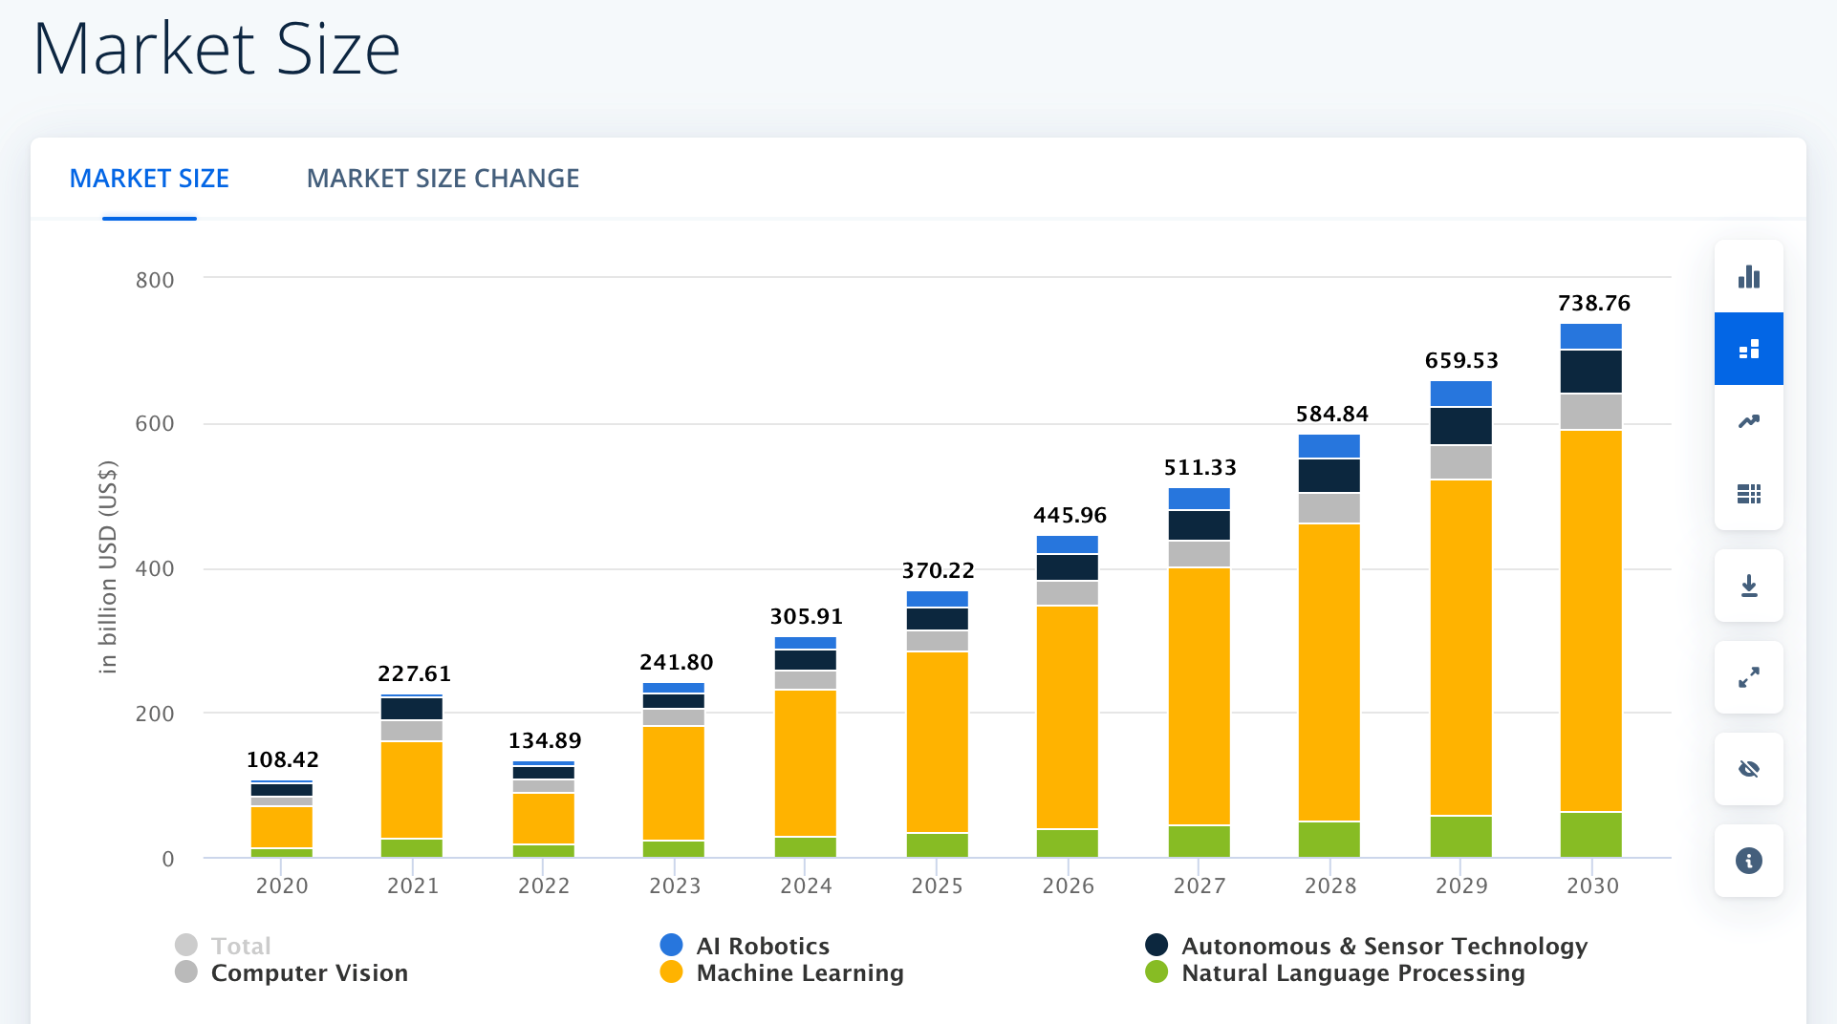Click the 584.84 total value label
Screen dimensions: 1837x1024
pyautogui.click(x=1331, y=414)
